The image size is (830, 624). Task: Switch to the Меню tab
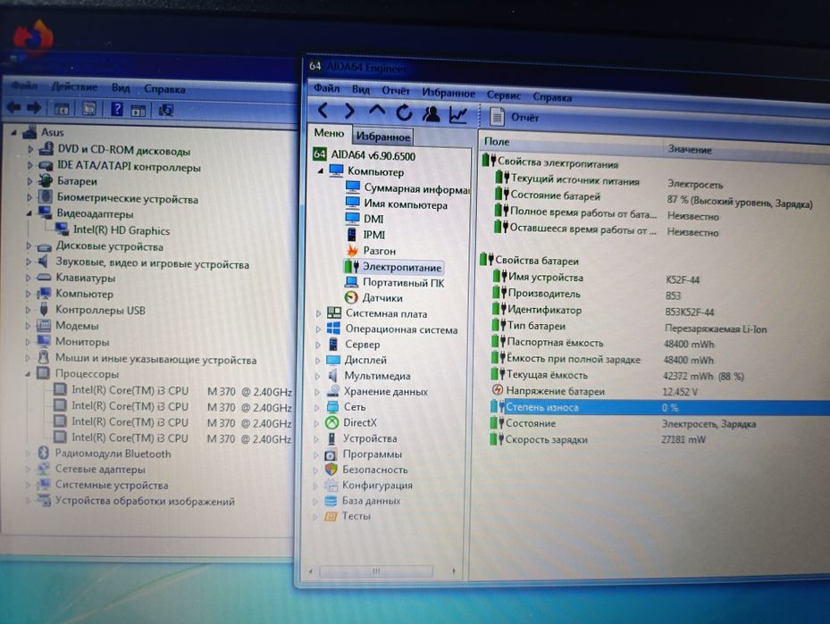tap(329, 133)
